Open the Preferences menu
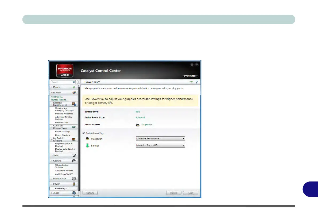Screen dimensions: 318x224 tap(190, 76)
